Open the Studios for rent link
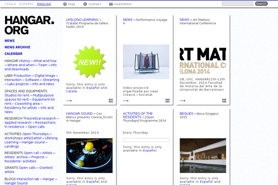The image size is (278, 185). [x=17, y=95]
